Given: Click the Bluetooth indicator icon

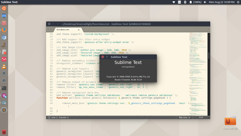Looking at the screenshot, I should 185,2.
